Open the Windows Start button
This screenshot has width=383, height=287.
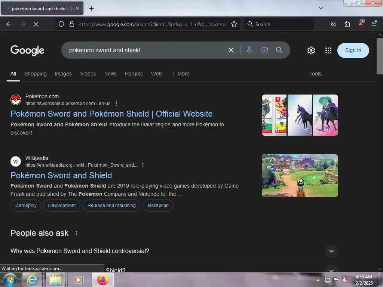[10, 280]
